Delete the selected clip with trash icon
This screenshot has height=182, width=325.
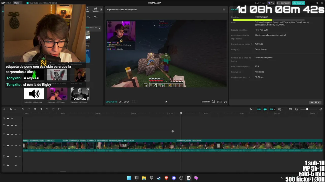click(x=53, y=109)
